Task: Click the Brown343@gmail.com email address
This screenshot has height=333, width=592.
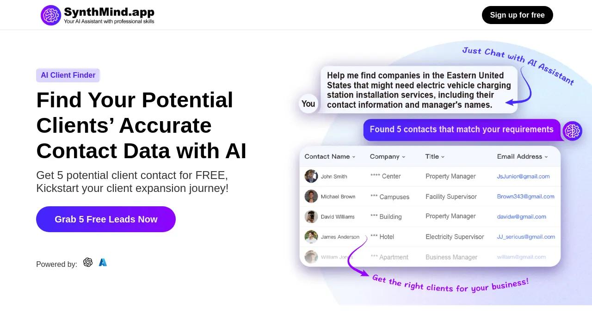Action: pyautogui.click(x=525, y=197)
